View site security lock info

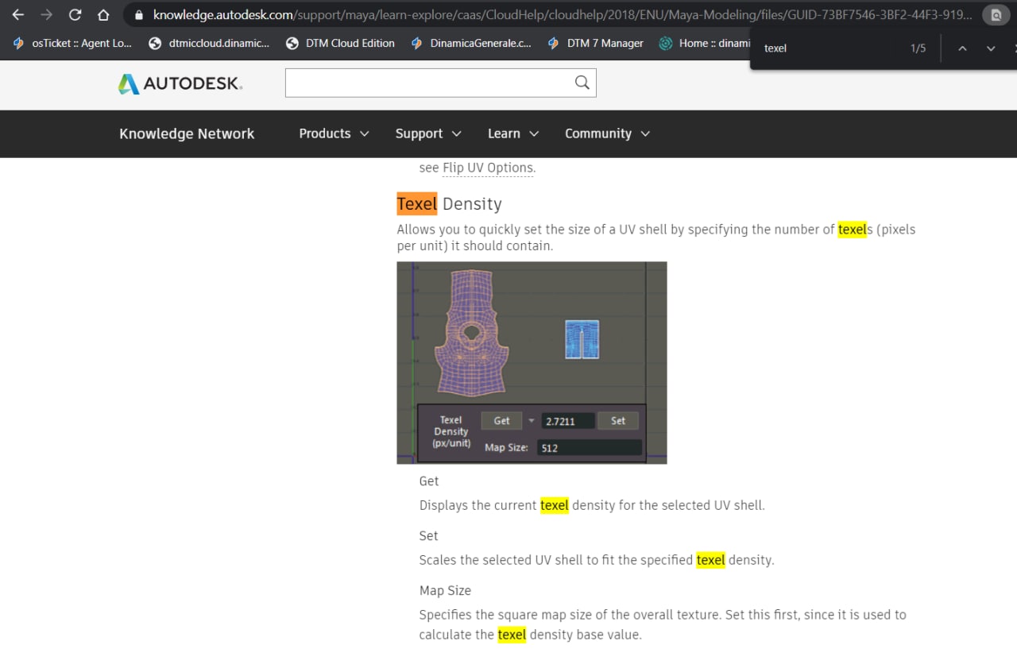tap(139, 14)
